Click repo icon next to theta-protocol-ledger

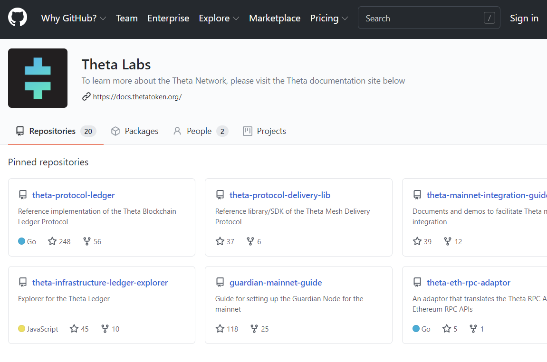pyautogui.click(x=23, y=195)
